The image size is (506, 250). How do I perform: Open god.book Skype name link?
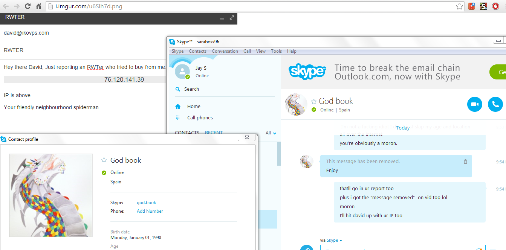pyautogui.click(x=146, y=203)
